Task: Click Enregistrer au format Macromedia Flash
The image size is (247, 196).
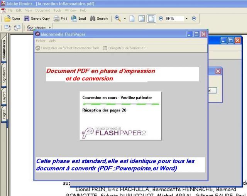Action: pyautogui.click(x=68, y=48)
